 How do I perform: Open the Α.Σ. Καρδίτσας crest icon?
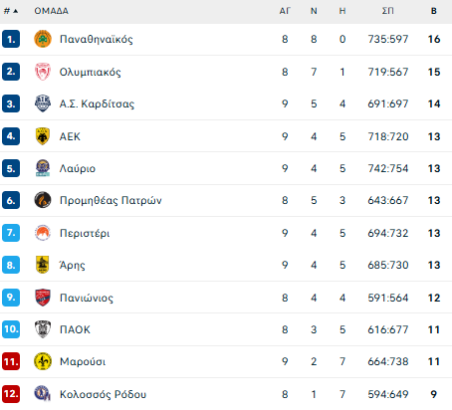pyautogui.click(x=43, y=103)
